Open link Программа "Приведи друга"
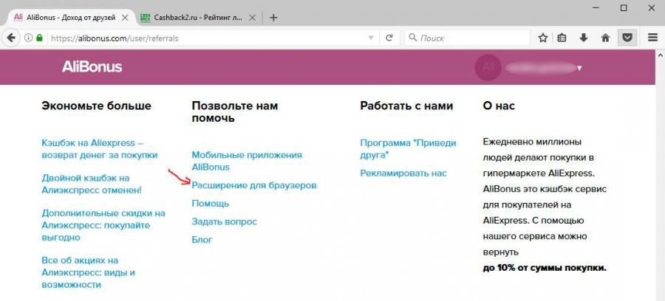 click(408, 149)
